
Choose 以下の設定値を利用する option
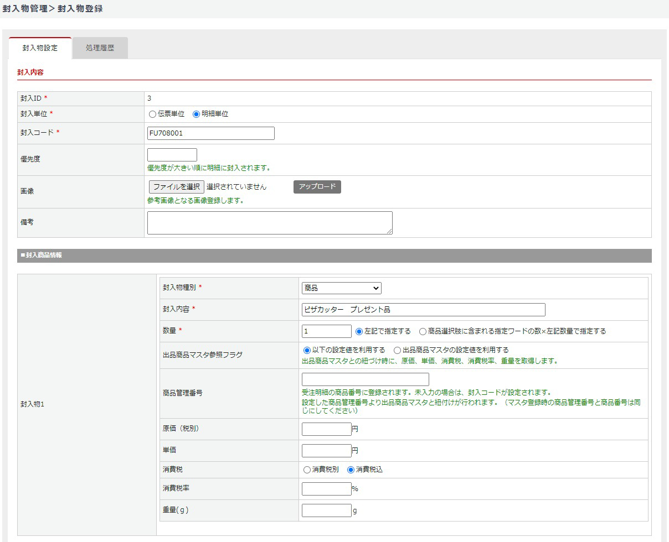point(307,350)
